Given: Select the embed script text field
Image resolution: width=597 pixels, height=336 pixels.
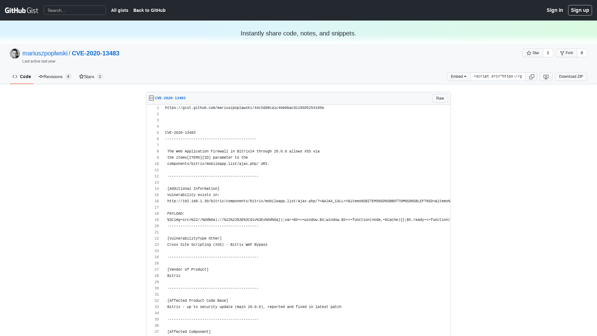Looking at the screenshot, I should click(497, 77).
